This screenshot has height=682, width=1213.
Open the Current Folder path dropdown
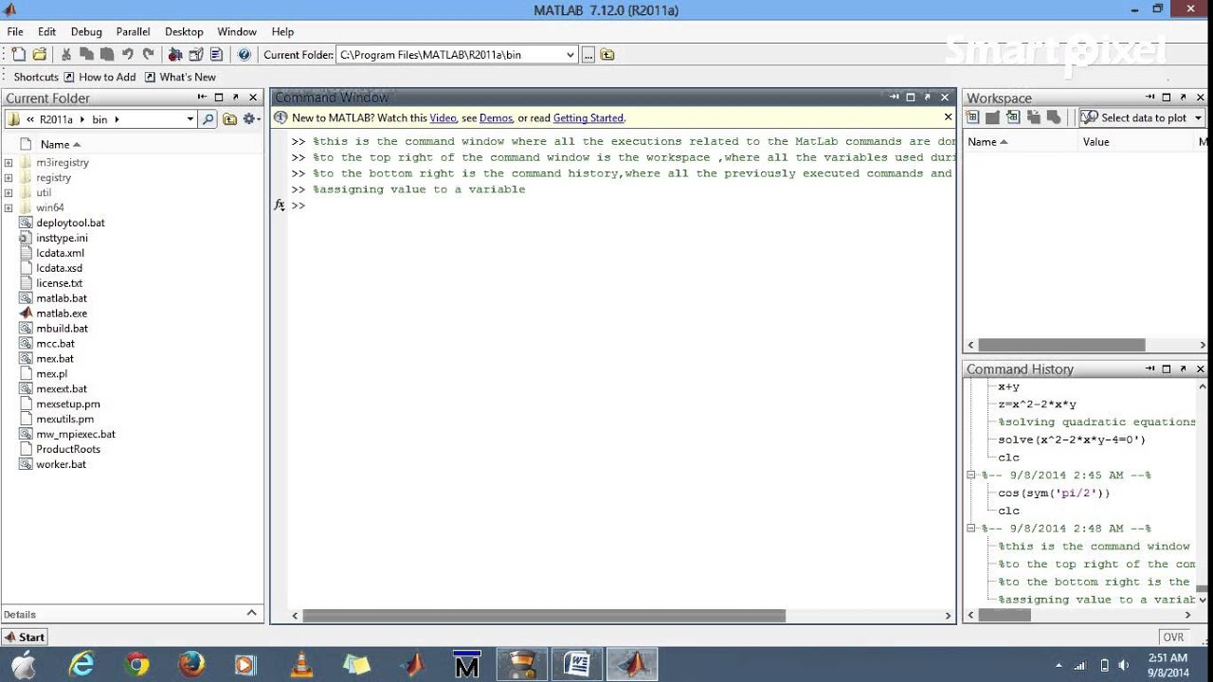570,55
